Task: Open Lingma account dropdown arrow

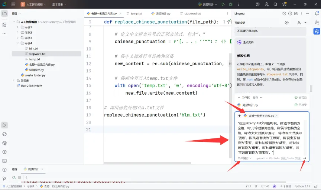Action: point(305,23)
